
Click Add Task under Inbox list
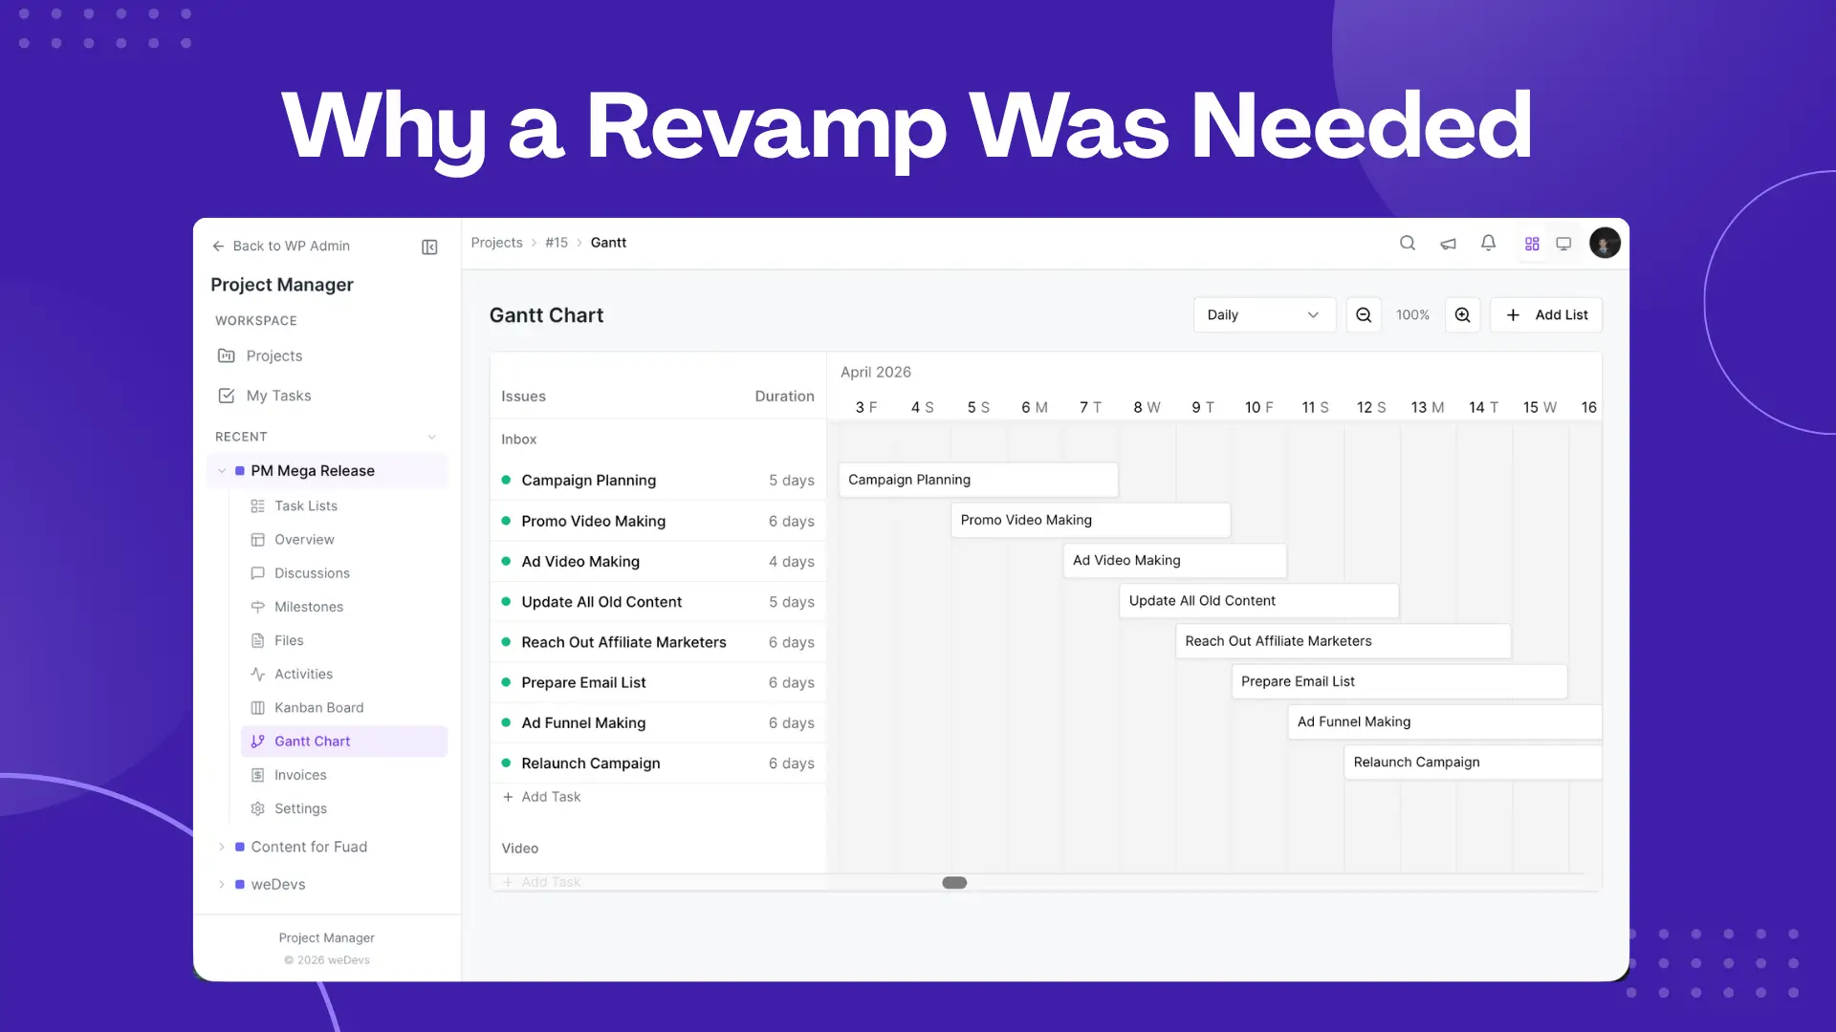click(x=541, y=797)
